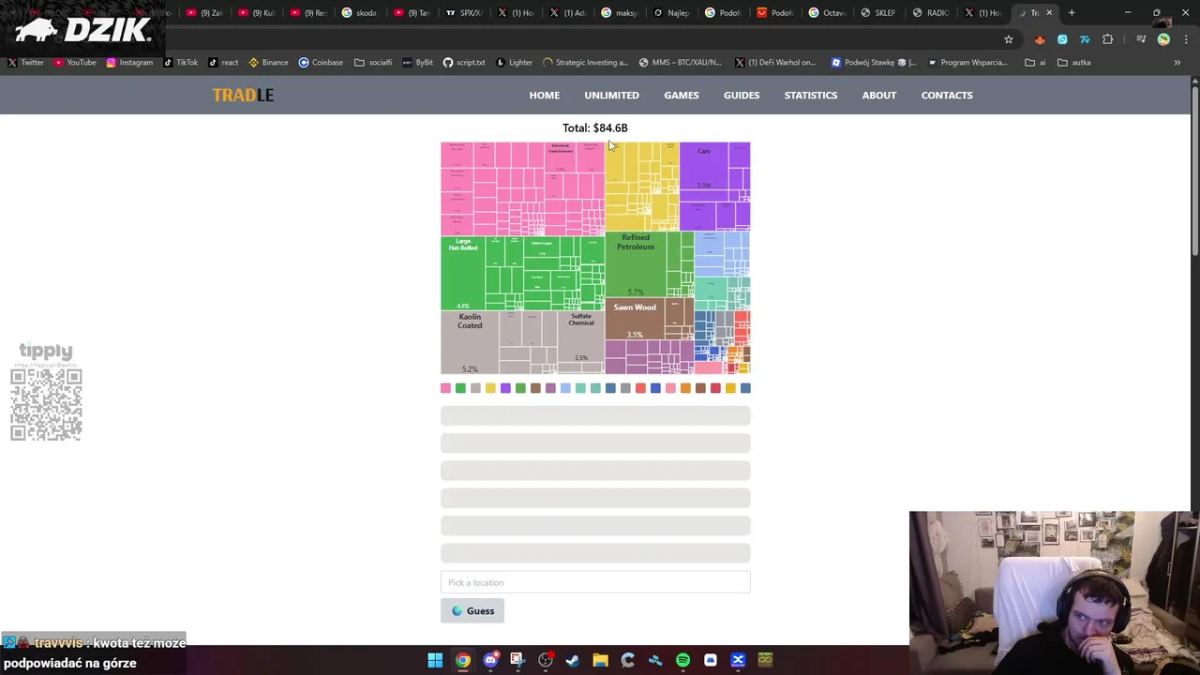Open the UNLIMITED menu item
Screen dimensions: 1200x675
point(611,95)
